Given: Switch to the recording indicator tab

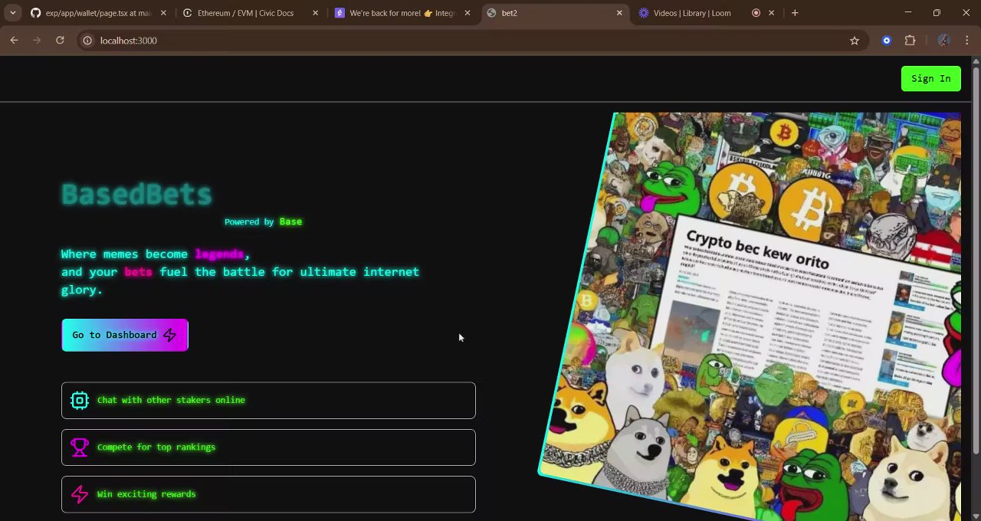Looking at the screenshot, I should point(756,13).
